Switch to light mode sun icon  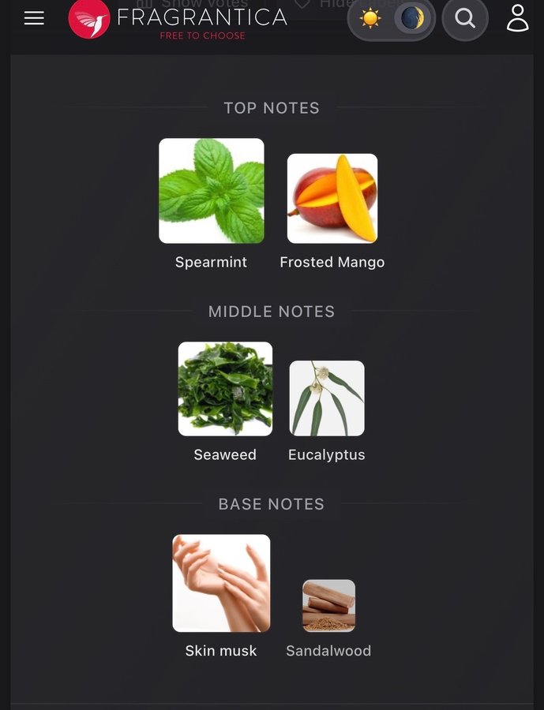click(370, 19)
